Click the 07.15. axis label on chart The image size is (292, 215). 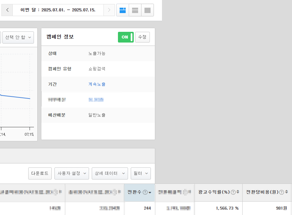pyautogui.click(x=29, y=134)
